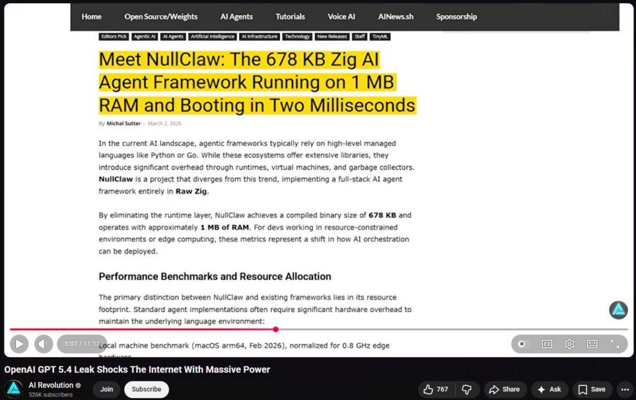Open the AI Revolution channel avatar
Image resolution: width=636 pixels, height=400 pixels.
pos(14,389)
